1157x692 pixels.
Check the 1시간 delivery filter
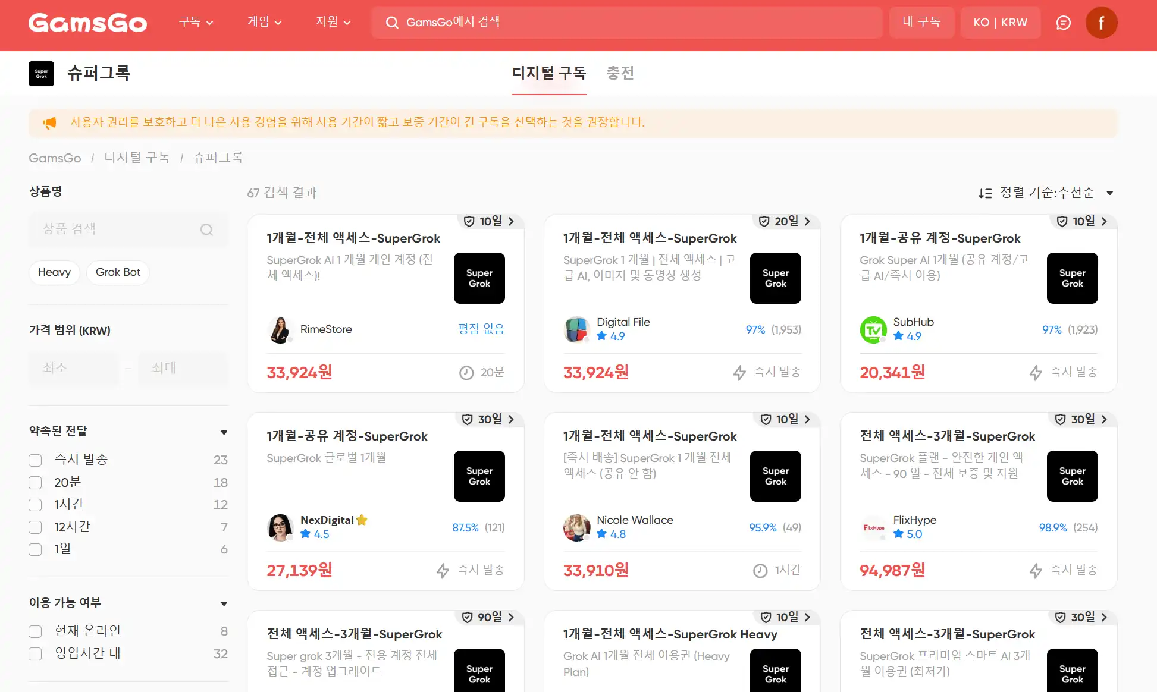pos(35,505)
